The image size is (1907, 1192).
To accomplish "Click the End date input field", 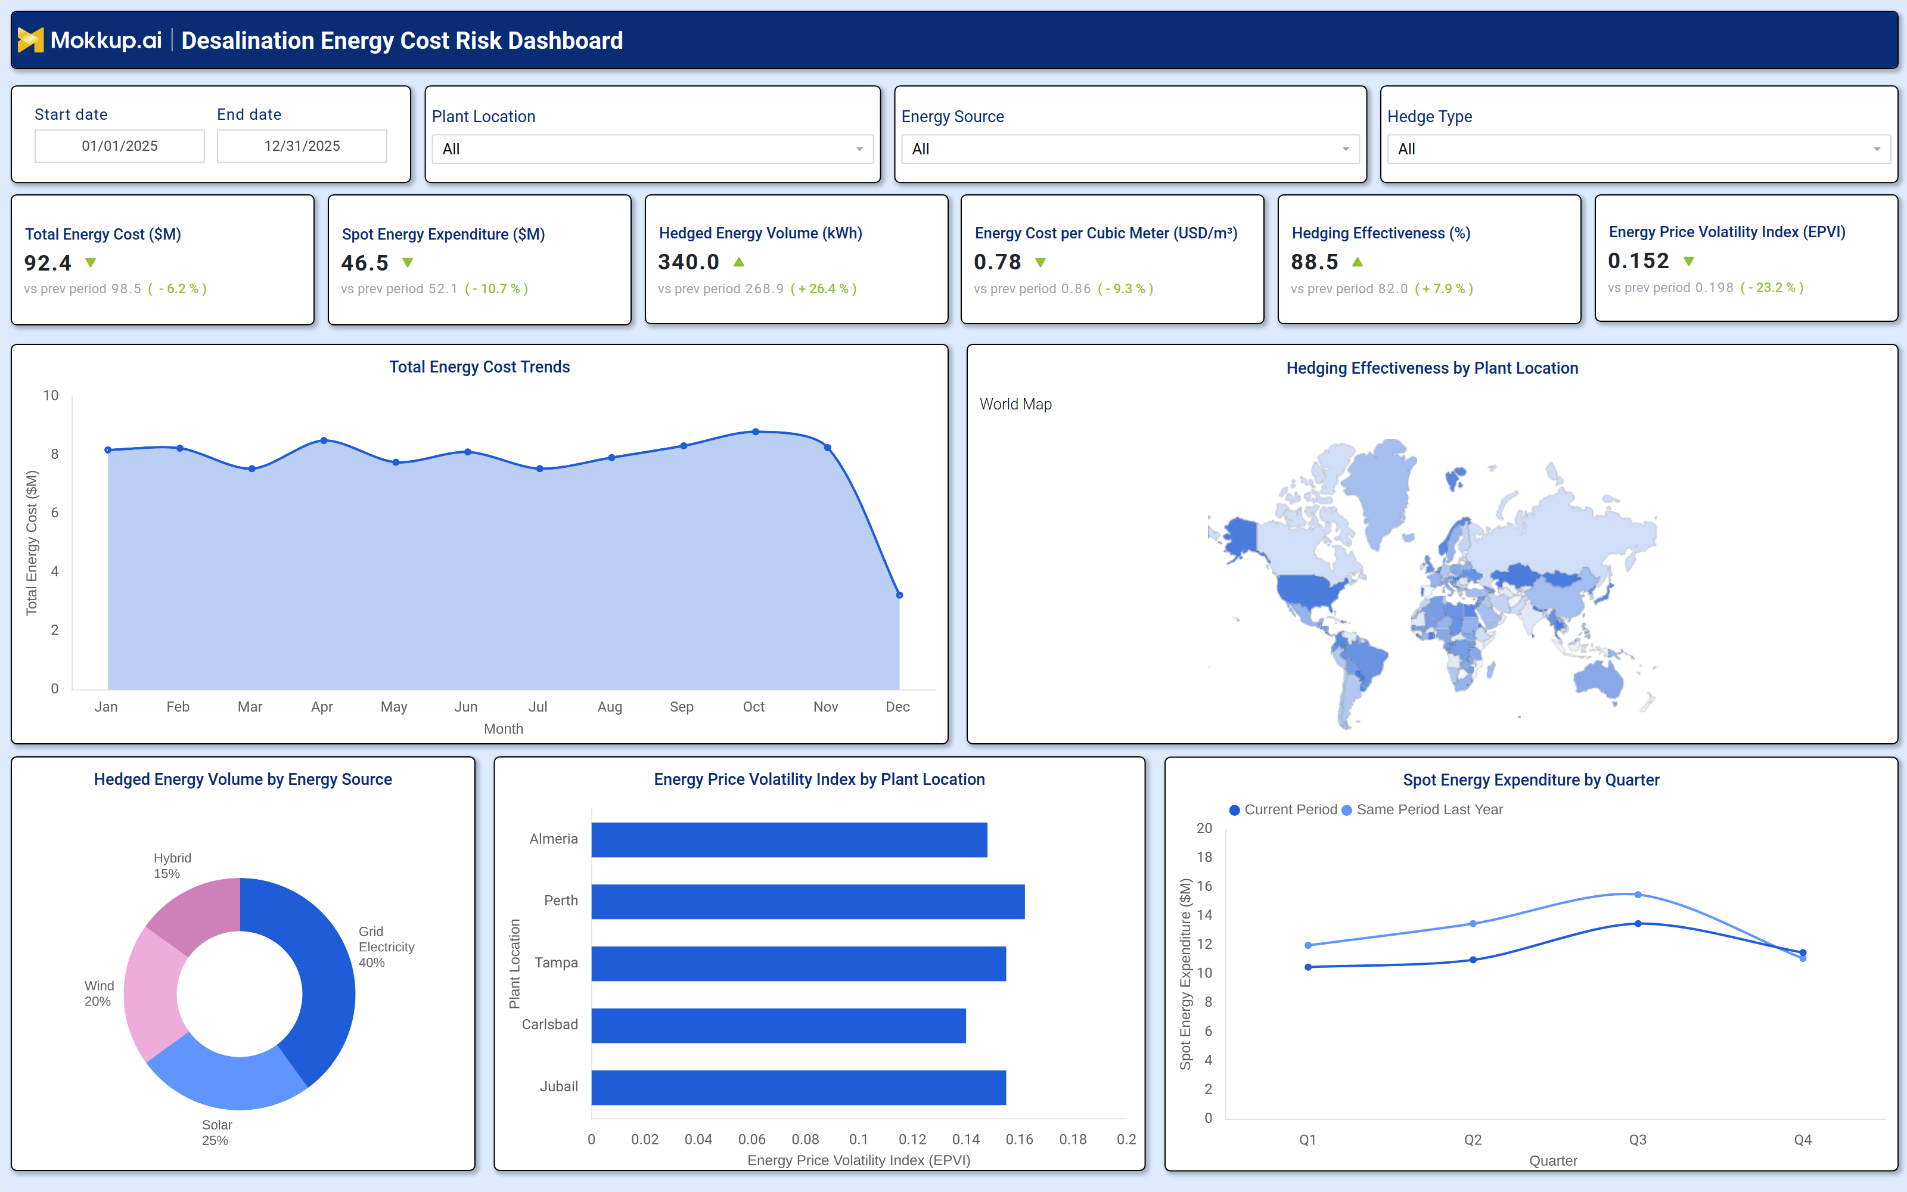I will pos(302,146).
